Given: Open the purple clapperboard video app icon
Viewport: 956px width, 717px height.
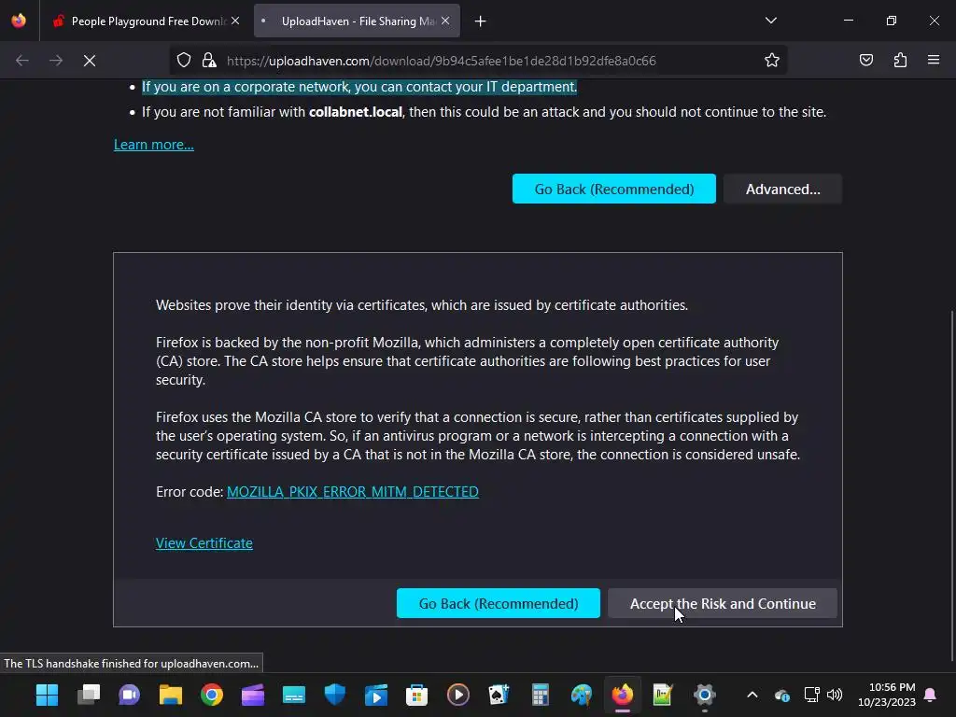Looking at the screenshot, I should 252,695.
